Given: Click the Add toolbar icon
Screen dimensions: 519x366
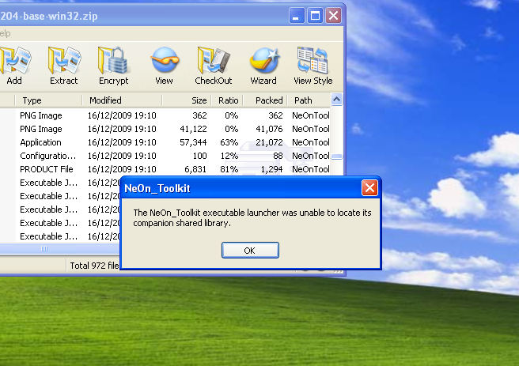Looking at the screenshot, I should (15, 66).
